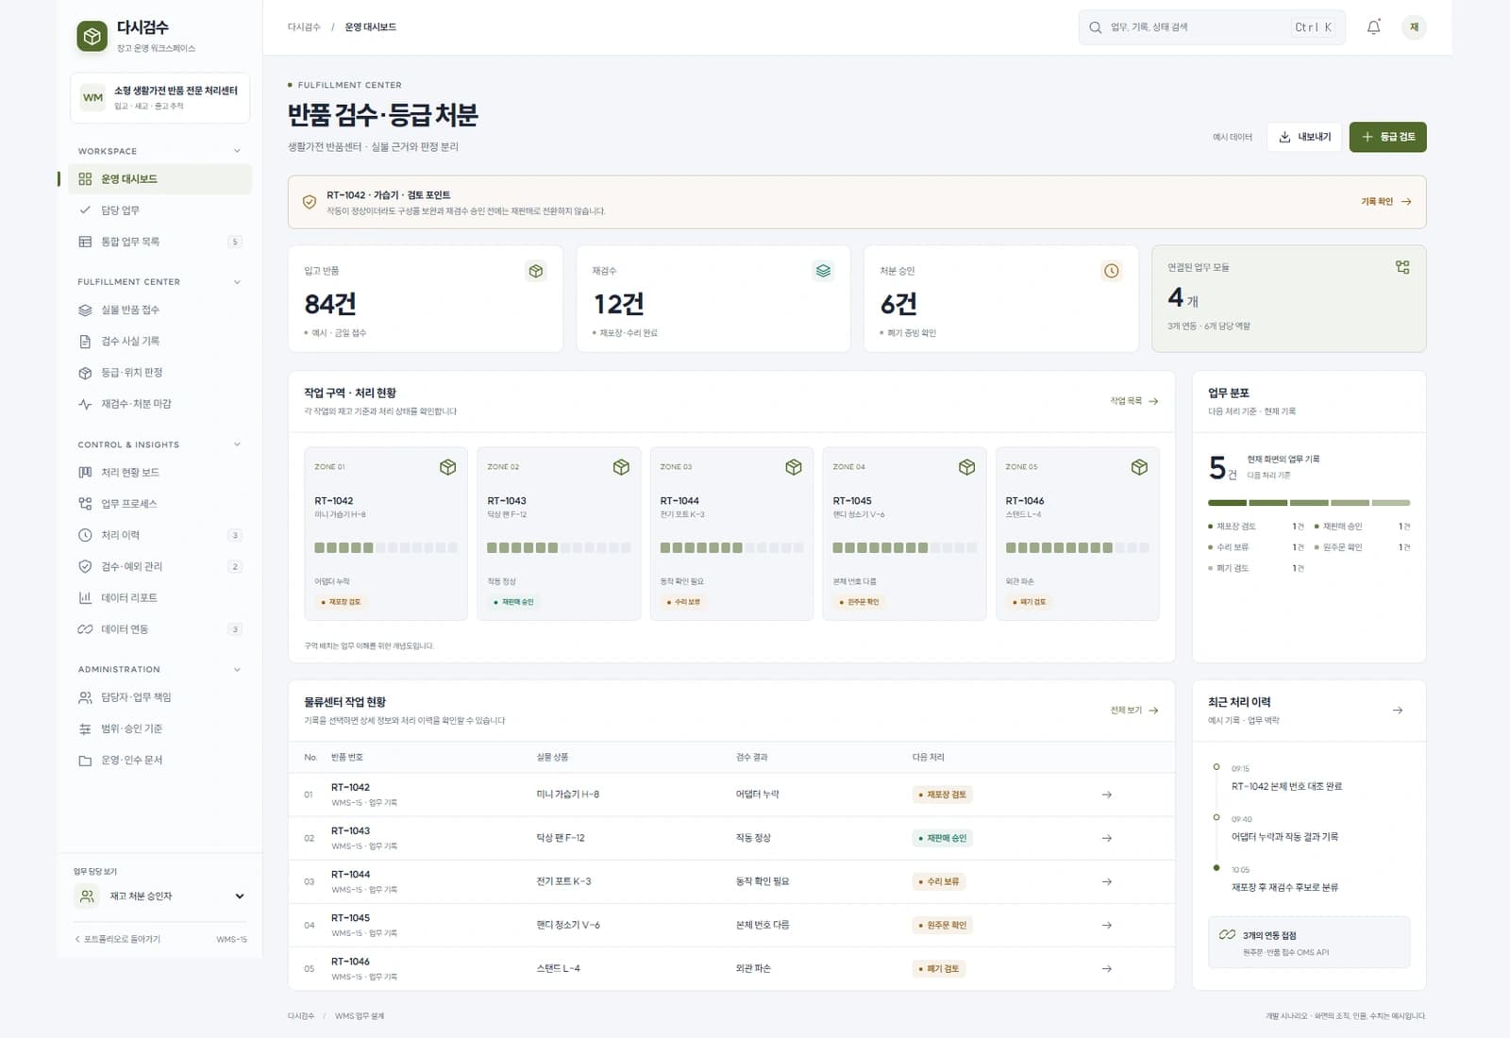The height and width of the screenshot is (1038, 1510).
Task: Open 통합 업무 목록 in sidebar
Action: pyautogui.click(x=159, y=242)
